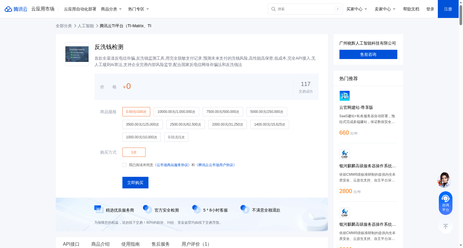
Task: Go to 全部分类 breadcrumb
Action: pos(64,26)
